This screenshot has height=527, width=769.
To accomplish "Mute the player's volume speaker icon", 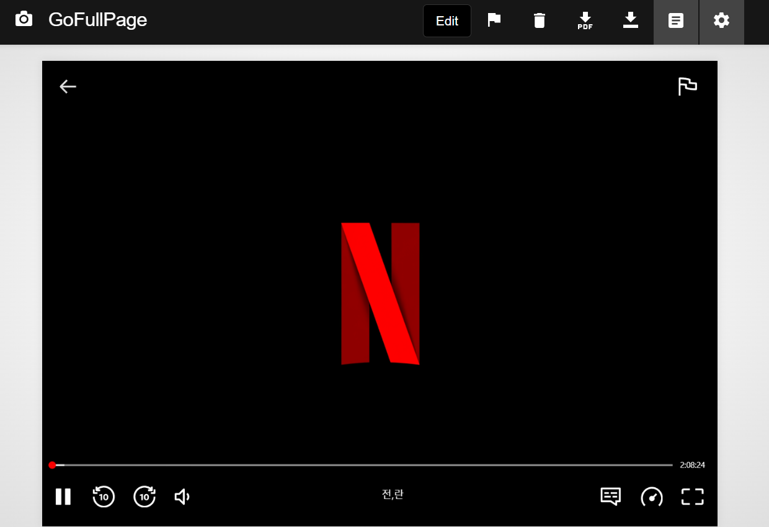I will coord(182,497).
